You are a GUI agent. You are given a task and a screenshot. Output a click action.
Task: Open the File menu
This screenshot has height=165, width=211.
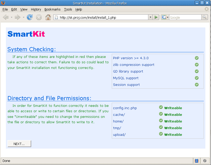[x=5, y=9]
